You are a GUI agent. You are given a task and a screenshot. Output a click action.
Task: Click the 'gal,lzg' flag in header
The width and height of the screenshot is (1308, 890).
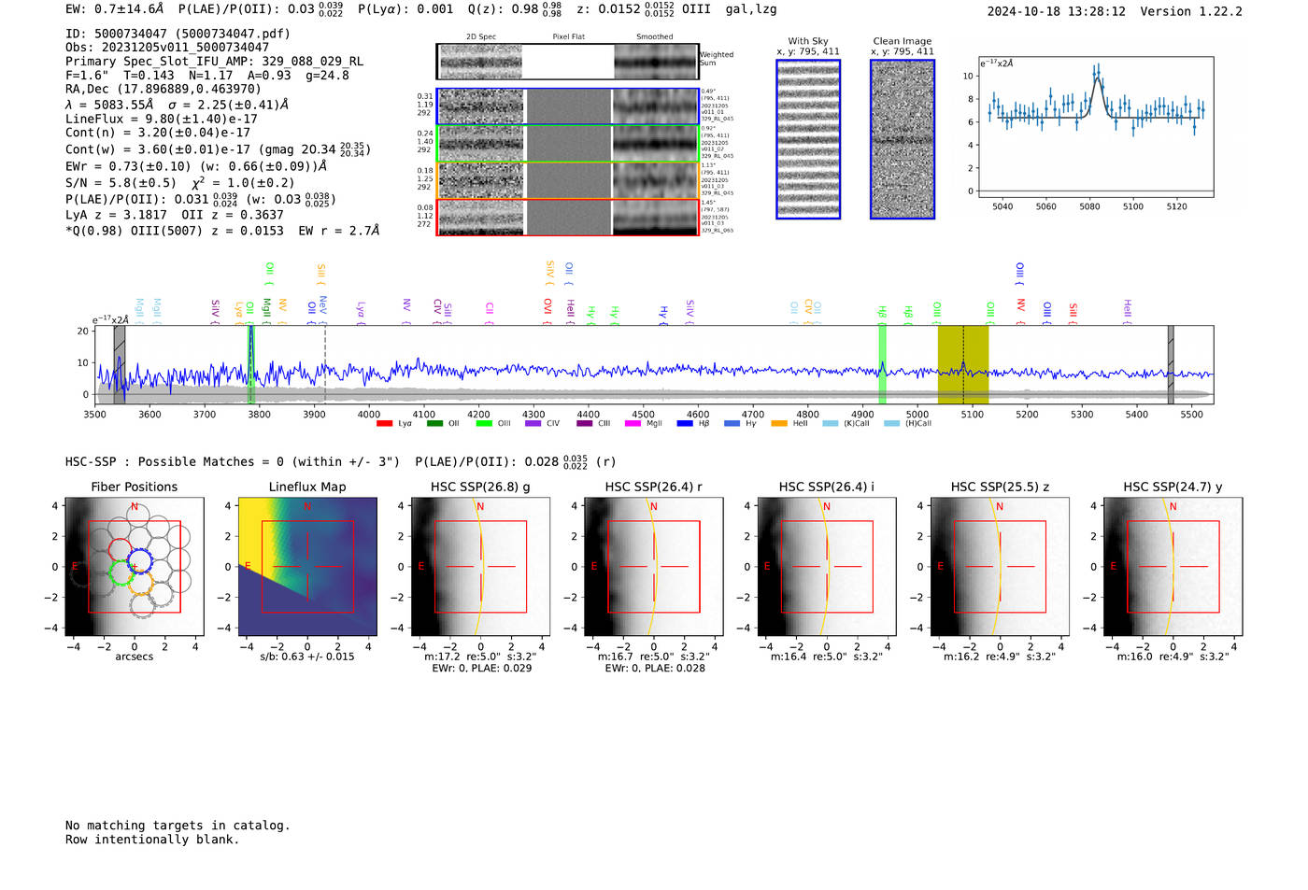(x=751, y=9)
